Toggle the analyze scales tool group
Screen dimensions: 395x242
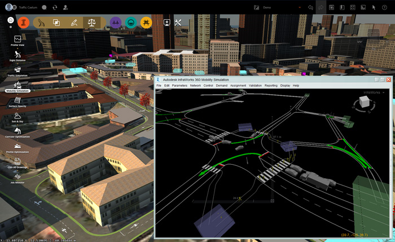(90, 23)
